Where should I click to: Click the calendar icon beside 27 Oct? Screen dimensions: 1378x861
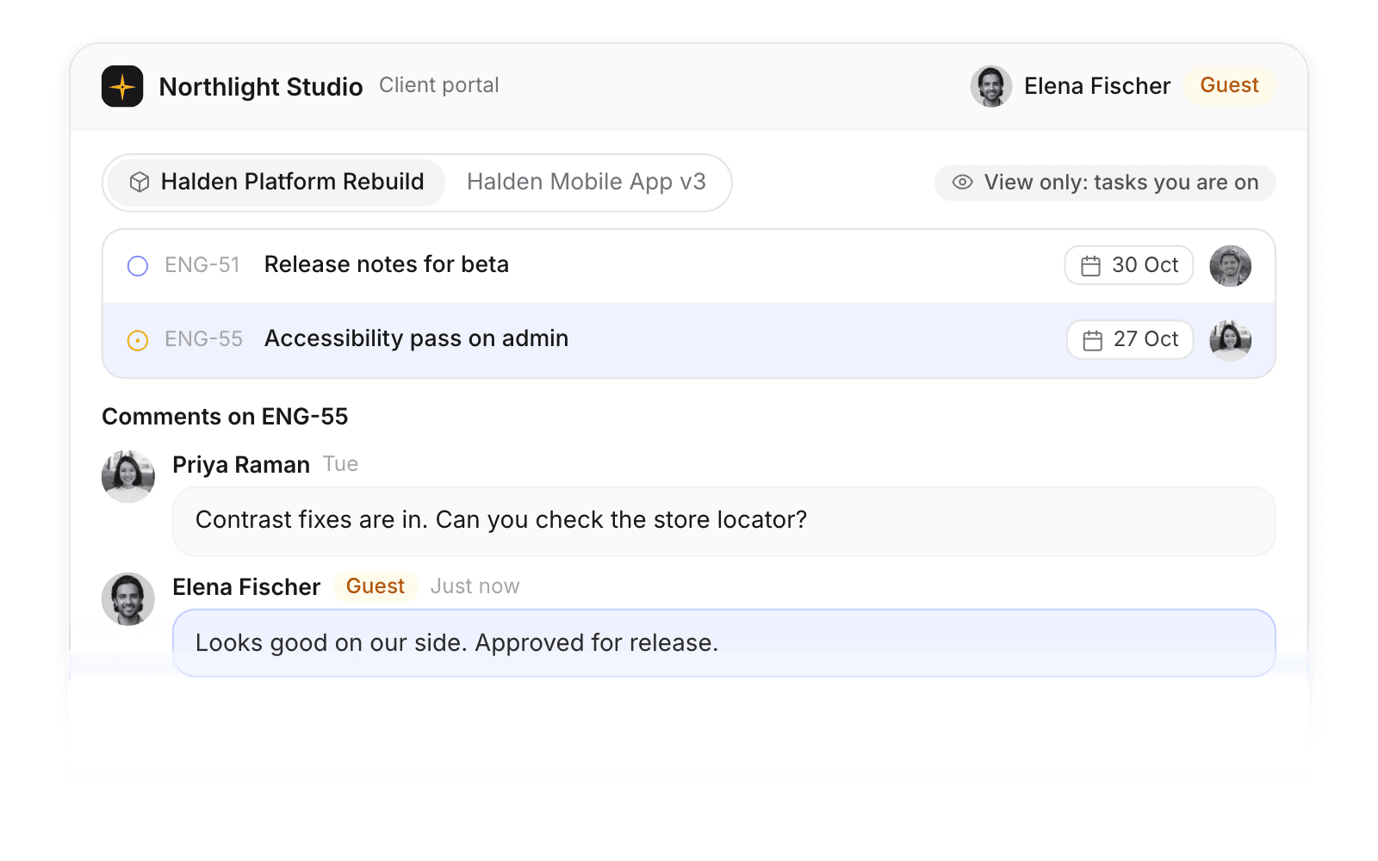click(x=1092, y=340)
